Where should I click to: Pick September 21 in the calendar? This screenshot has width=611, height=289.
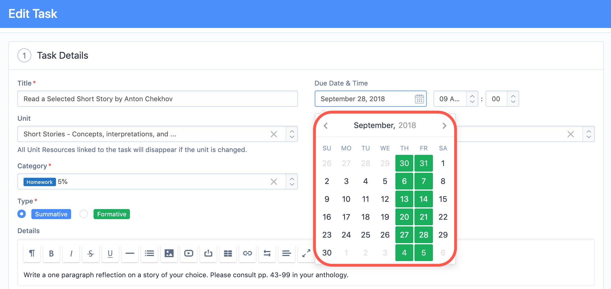point(424,217)
